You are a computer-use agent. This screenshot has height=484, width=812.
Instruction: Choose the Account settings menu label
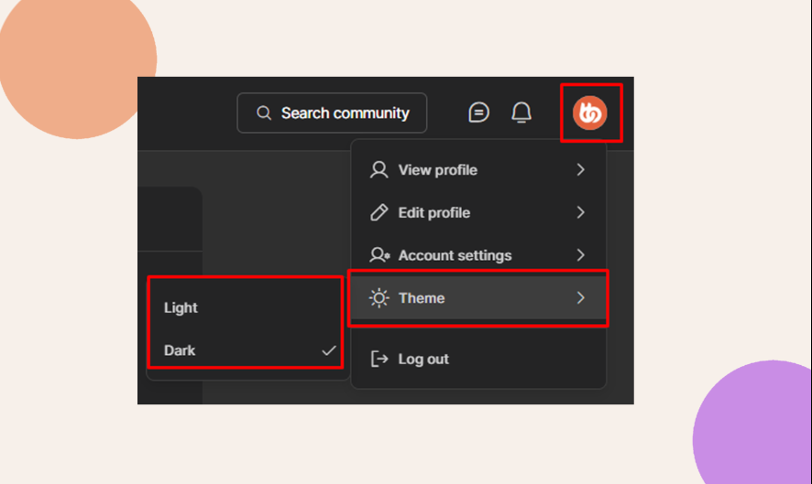[455, 255]
